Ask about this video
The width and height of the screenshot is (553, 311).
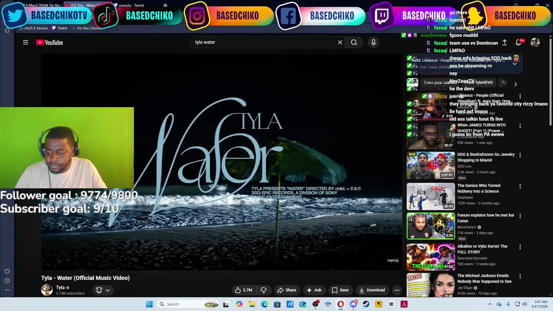[x=314, y=290]
